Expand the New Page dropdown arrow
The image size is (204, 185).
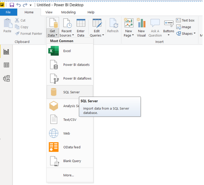pos(133,35)
